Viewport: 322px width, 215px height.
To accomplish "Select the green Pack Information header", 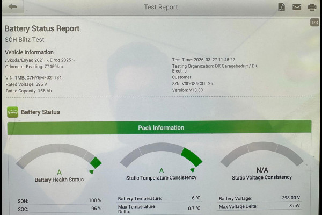I will (161, 128).
